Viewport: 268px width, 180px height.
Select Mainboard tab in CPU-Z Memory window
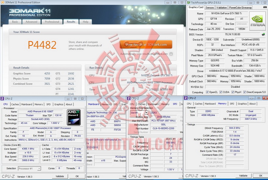pos(210,104)
